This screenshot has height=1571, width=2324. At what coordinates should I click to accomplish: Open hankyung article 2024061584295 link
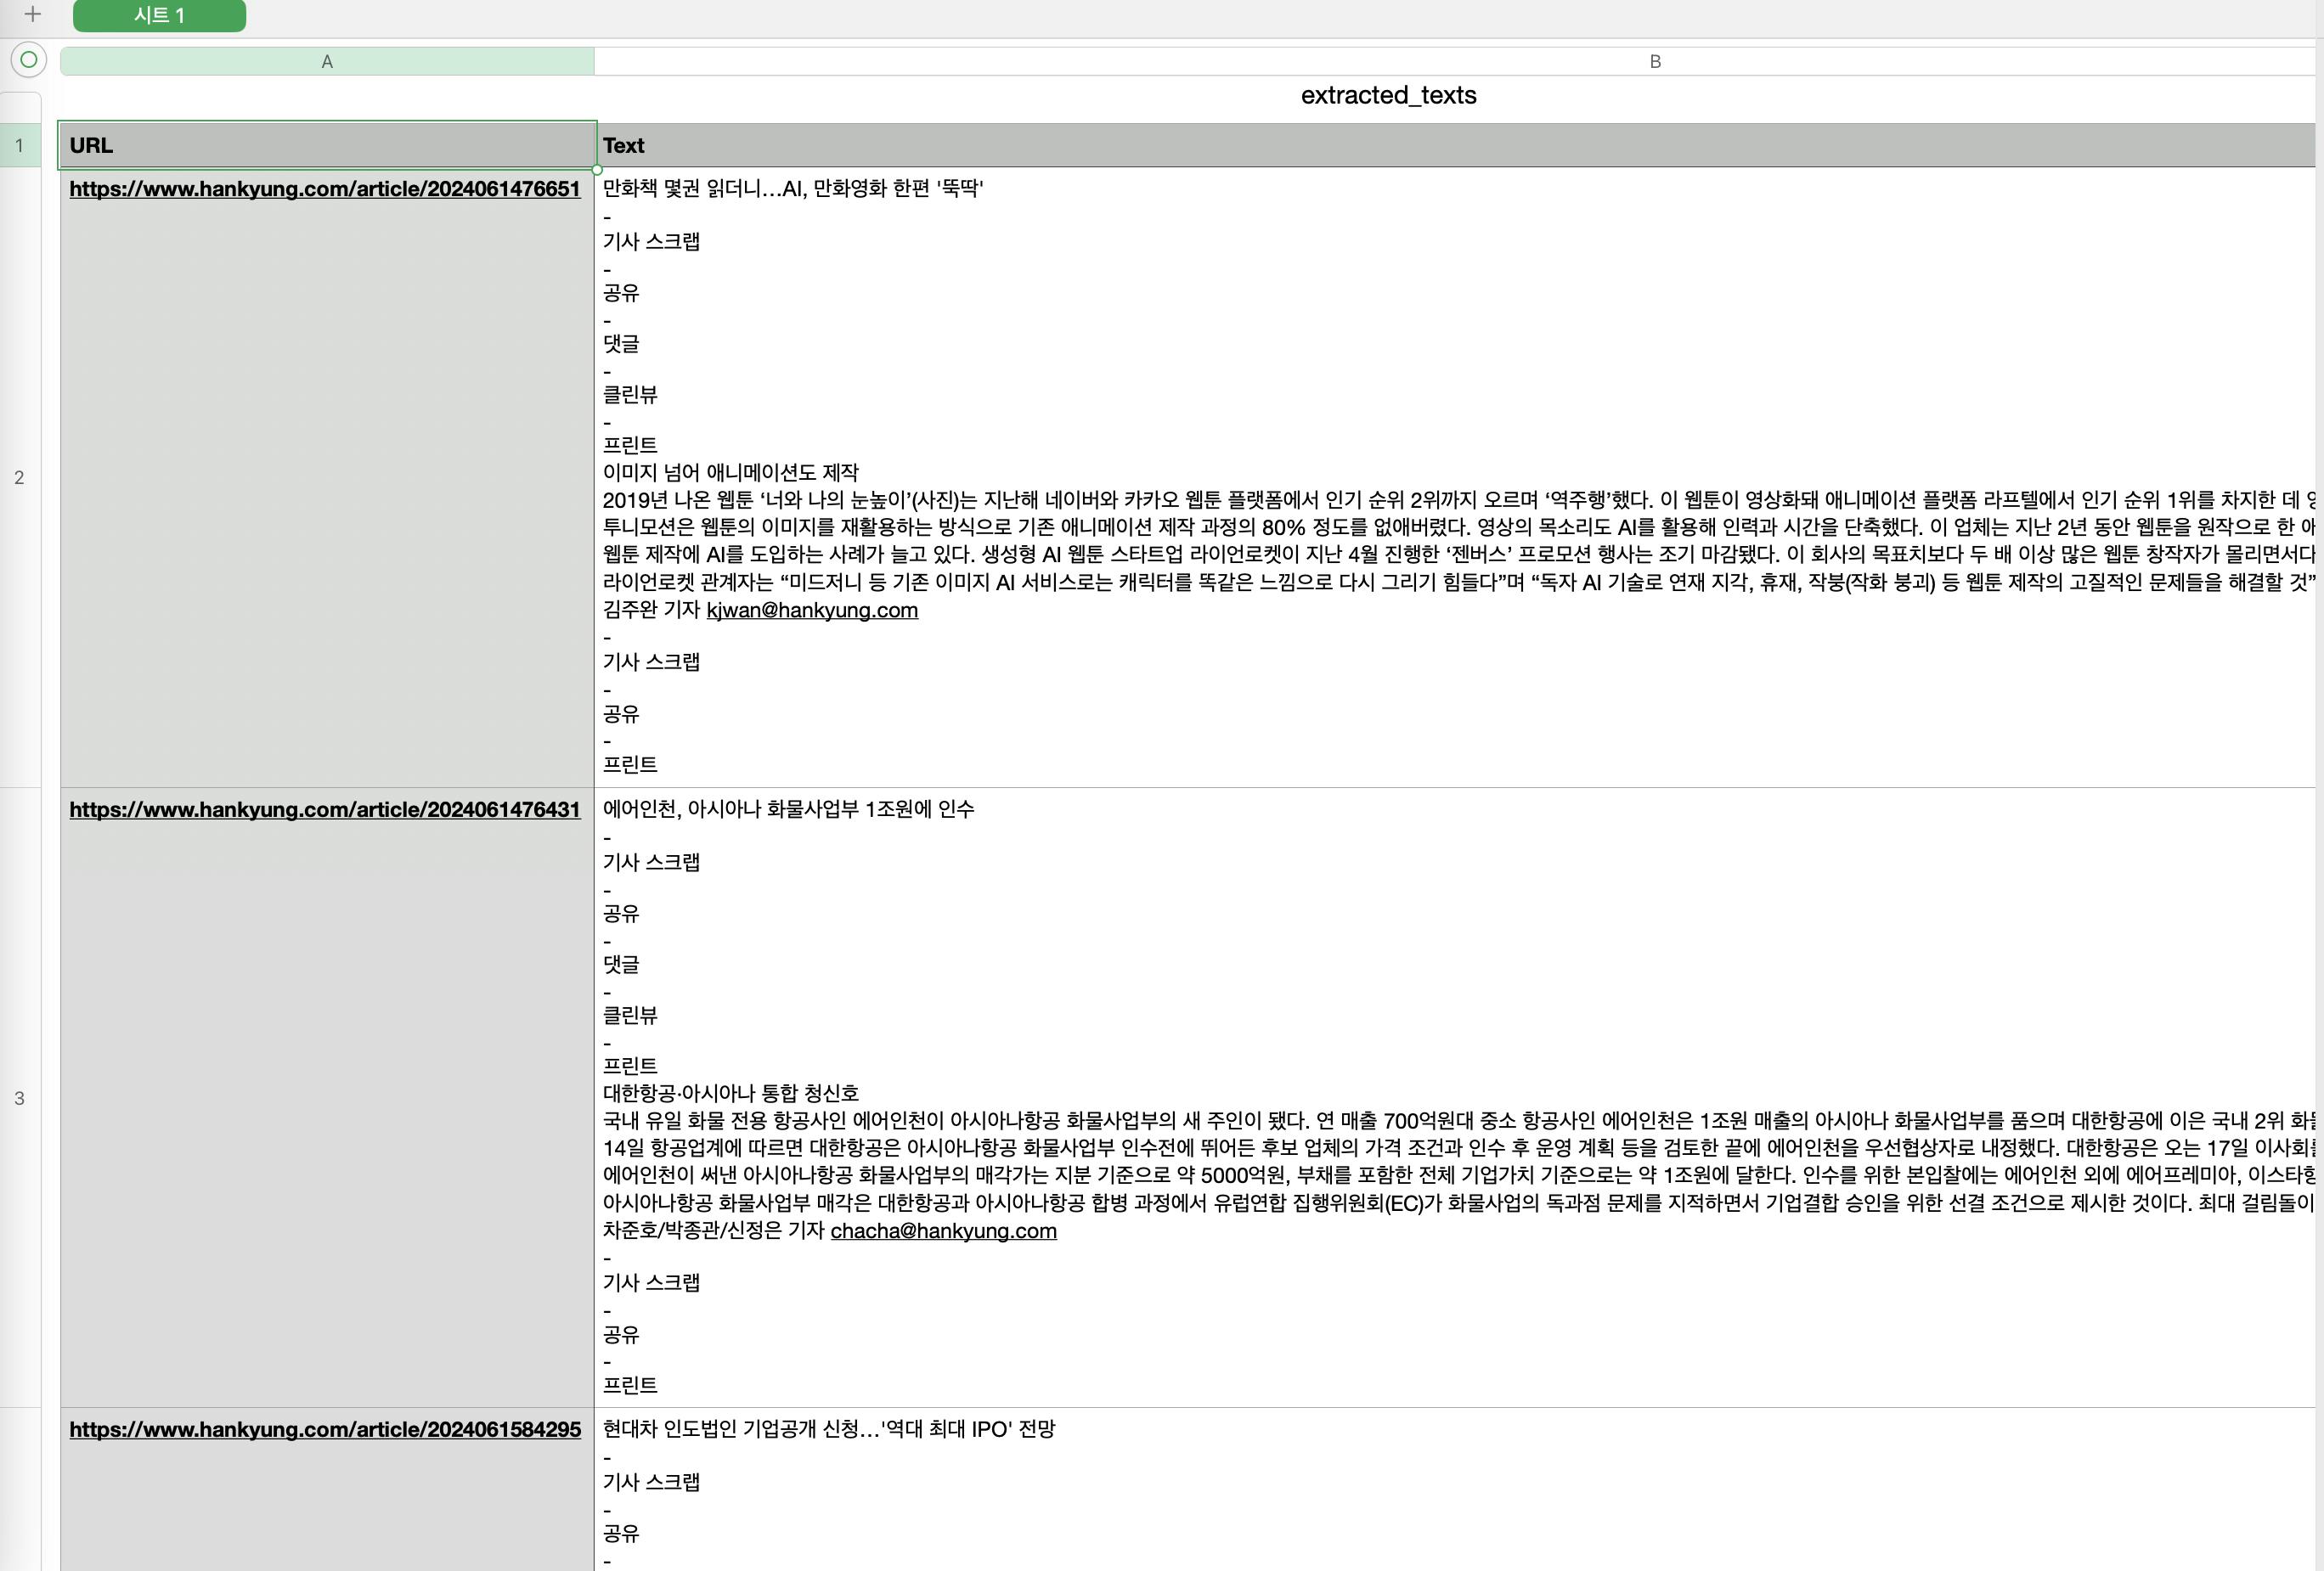pyautogui.click(x=325, y=1430)
